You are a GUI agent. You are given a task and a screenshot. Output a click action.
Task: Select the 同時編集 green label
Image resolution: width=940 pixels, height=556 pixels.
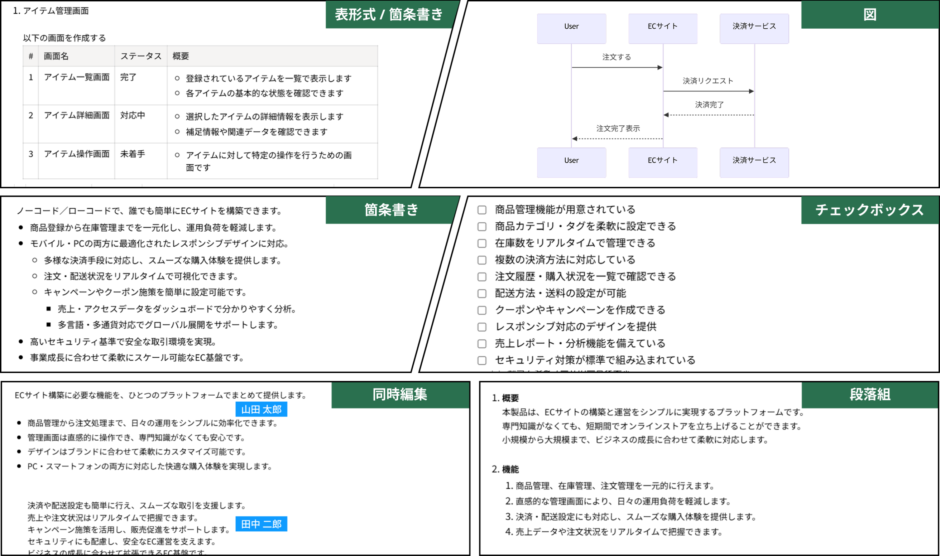[399, 395]
